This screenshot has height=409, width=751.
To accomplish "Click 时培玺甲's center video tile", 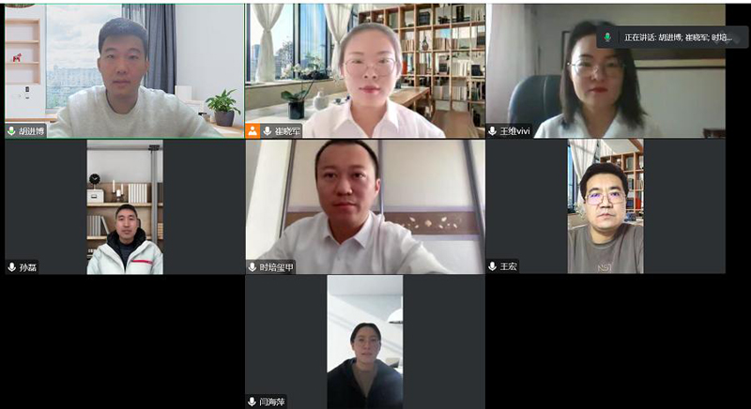I will pos(365,206).
